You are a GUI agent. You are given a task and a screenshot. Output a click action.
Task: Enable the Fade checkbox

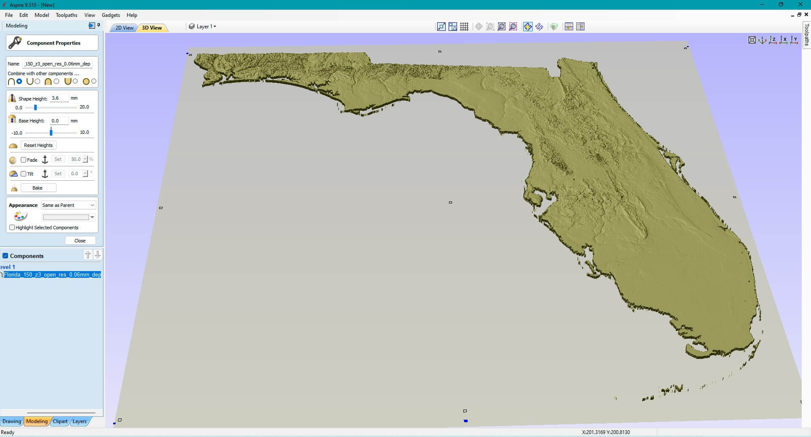pos(24,160)
